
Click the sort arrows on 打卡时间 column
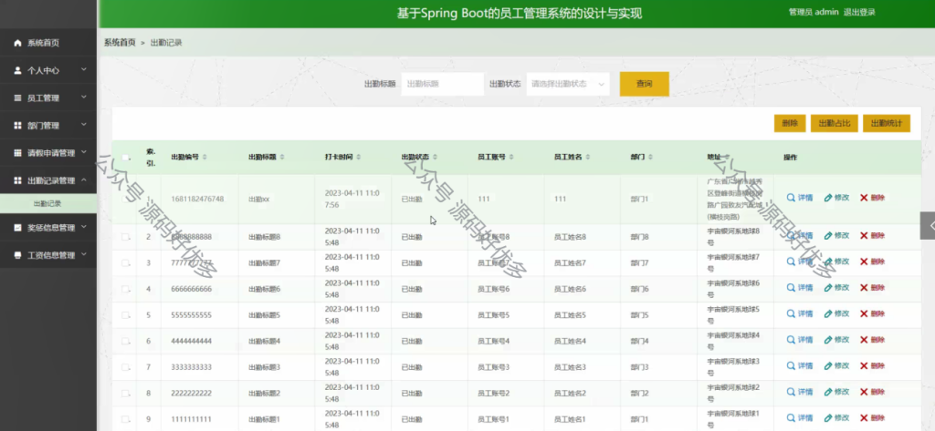(358, 157)
